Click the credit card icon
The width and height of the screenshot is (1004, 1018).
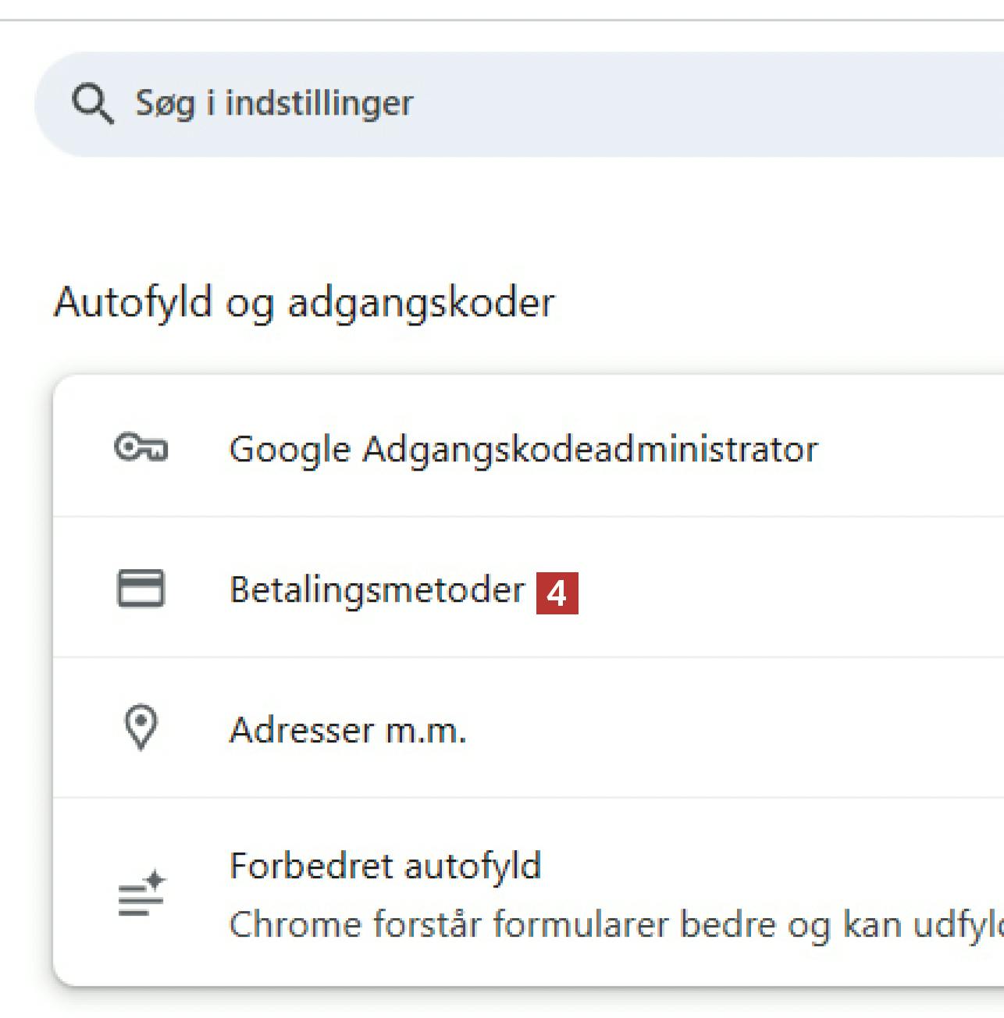141,588
